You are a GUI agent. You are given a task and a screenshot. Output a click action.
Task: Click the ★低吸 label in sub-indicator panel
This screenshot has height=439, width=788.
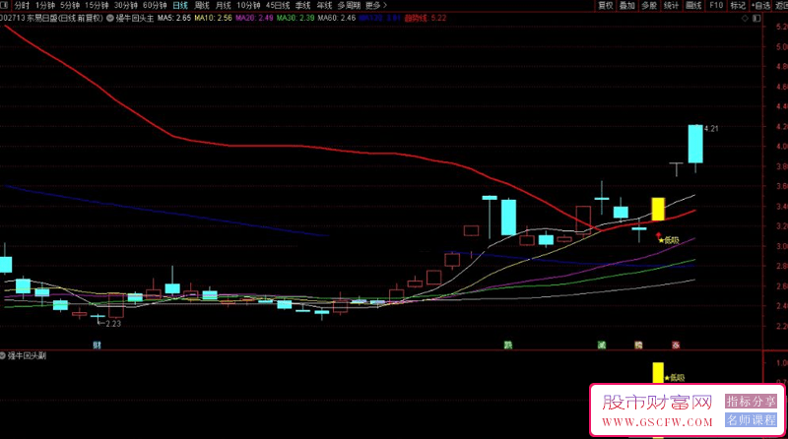[675, 377]
